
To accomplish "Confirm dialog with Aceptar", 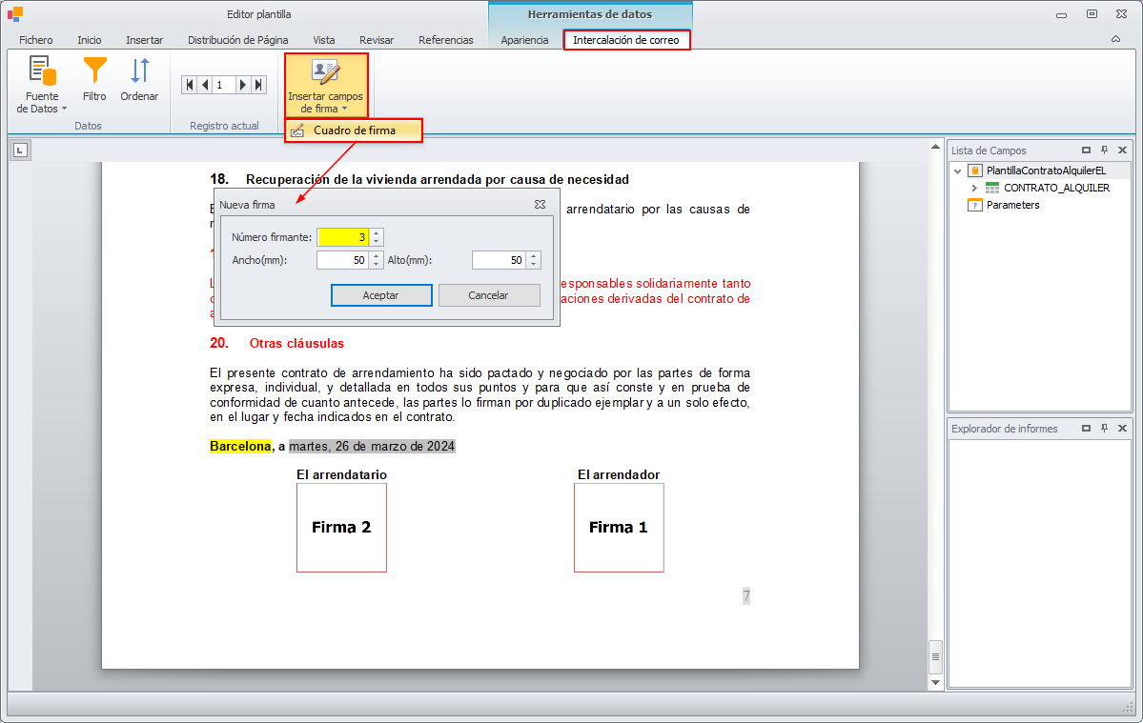I will 381,295.
